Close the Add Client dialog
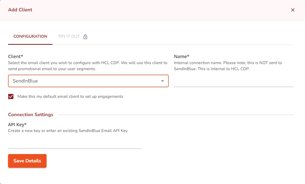305x184 pixels. 293,10
